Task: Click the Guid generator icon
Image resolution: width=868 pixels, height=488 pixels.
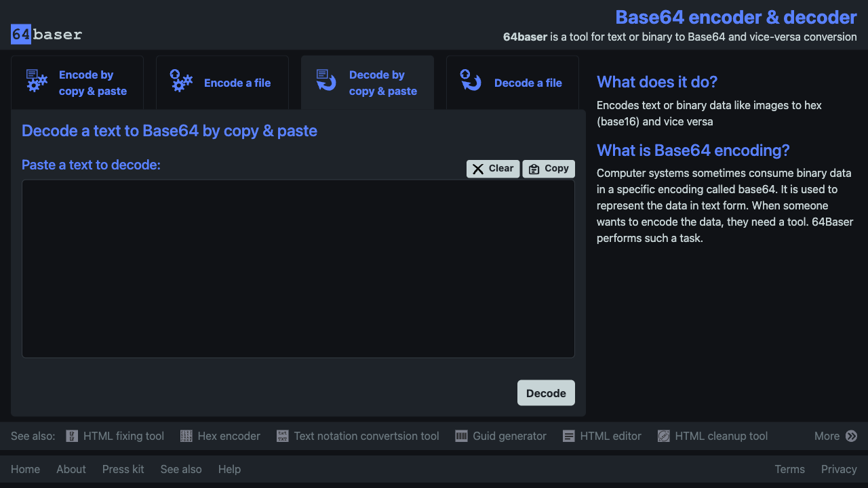Action: pos(461,436)
